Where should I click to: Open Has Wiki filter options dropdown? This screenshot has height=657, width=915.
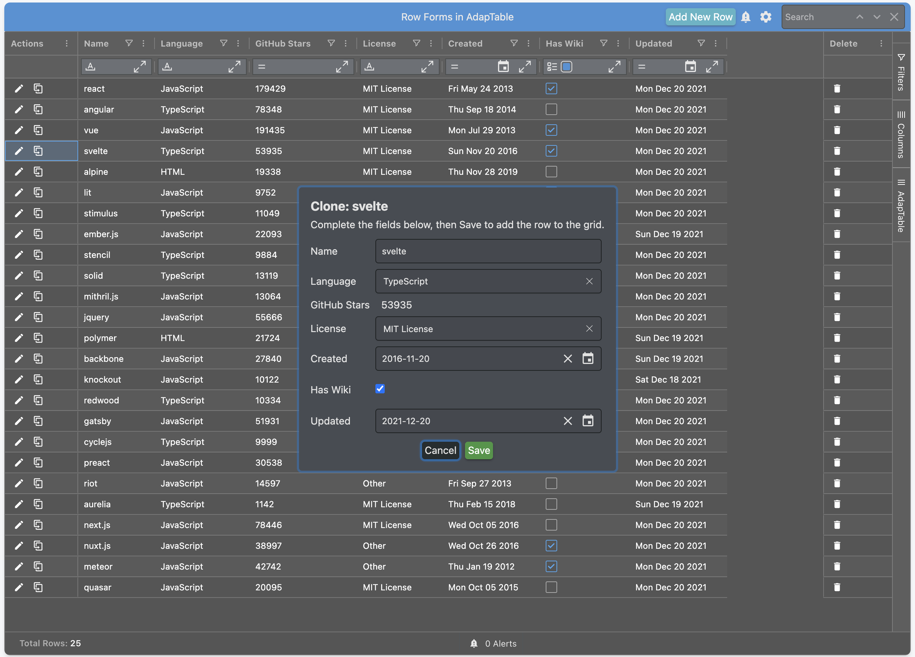point(552,67)
